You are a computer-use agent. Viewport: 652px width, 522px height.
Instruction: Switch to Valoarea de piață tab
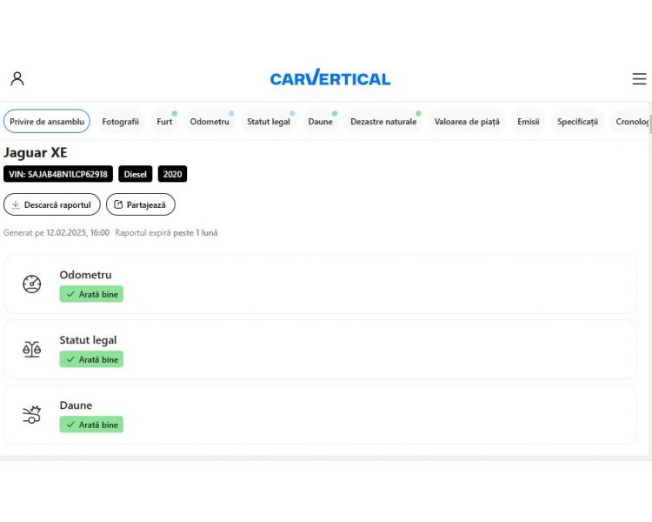(467, 122)
